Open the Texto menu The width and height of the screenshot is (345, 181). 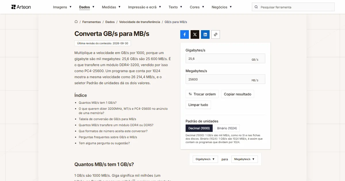(175, 7)
